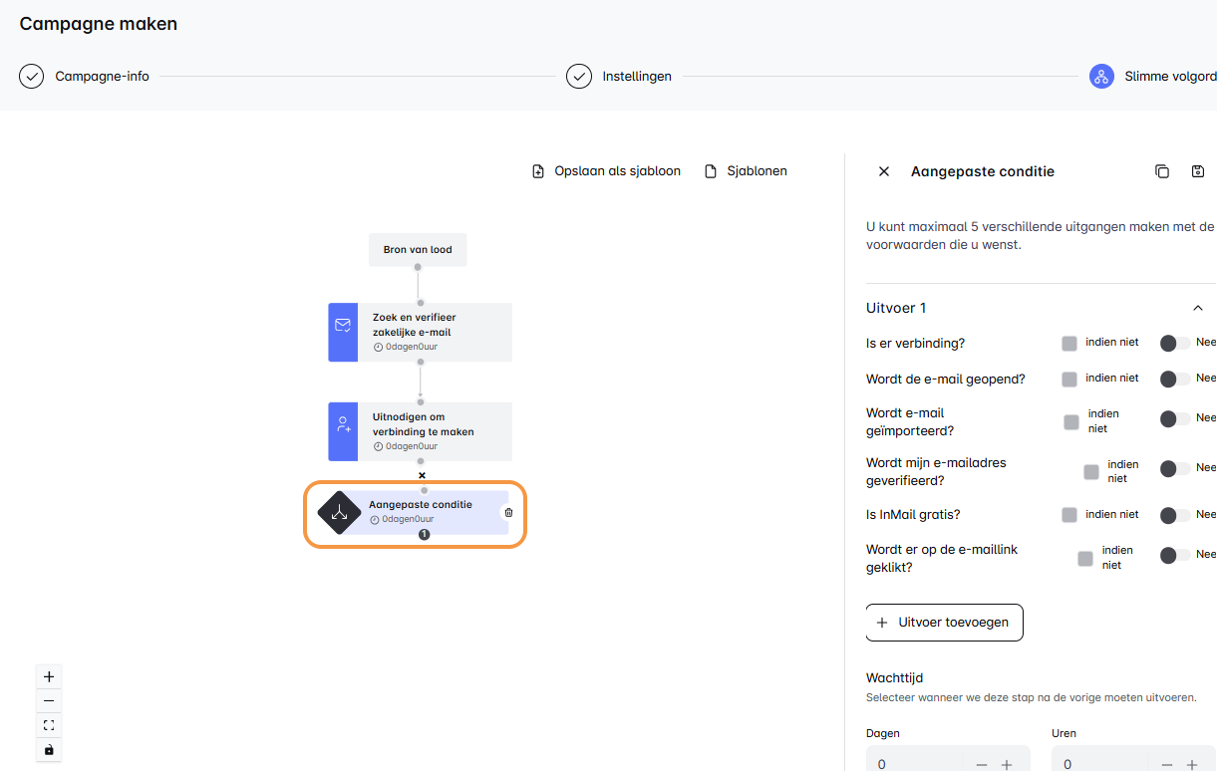Toggle the canvas lock icon
Image resolution: width=1217 pixels, height=772 pixels.
coord(49,749)
